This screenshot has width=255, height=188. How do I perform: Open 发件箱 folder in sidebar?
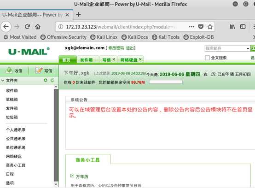tap(12, 108)
